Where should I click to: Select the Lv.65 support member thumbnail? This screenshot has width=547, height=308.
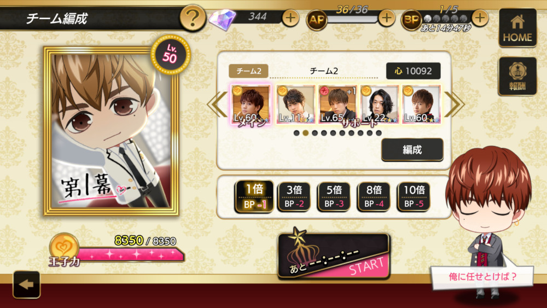(x=337, y=104)
